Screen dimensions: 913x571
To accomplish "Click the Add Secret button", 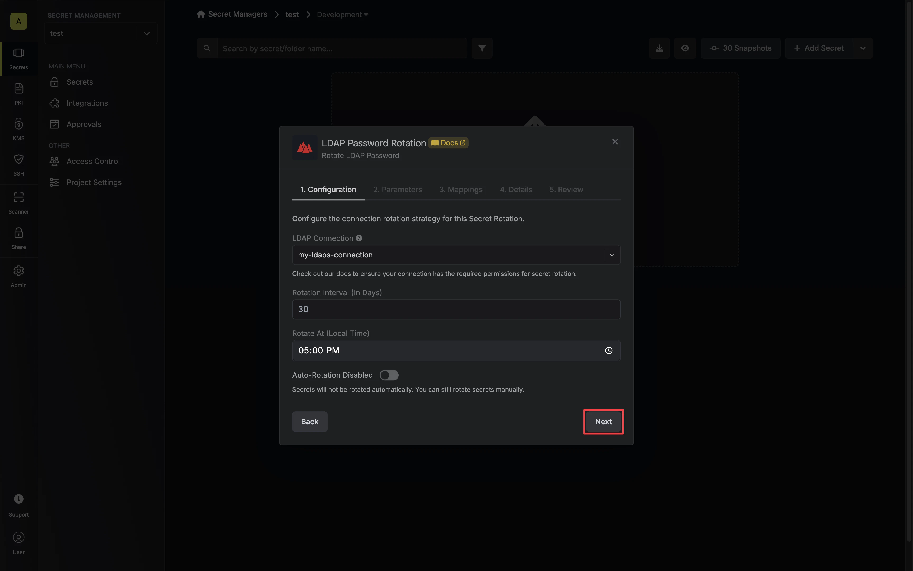I will click(x=819, y=48).
